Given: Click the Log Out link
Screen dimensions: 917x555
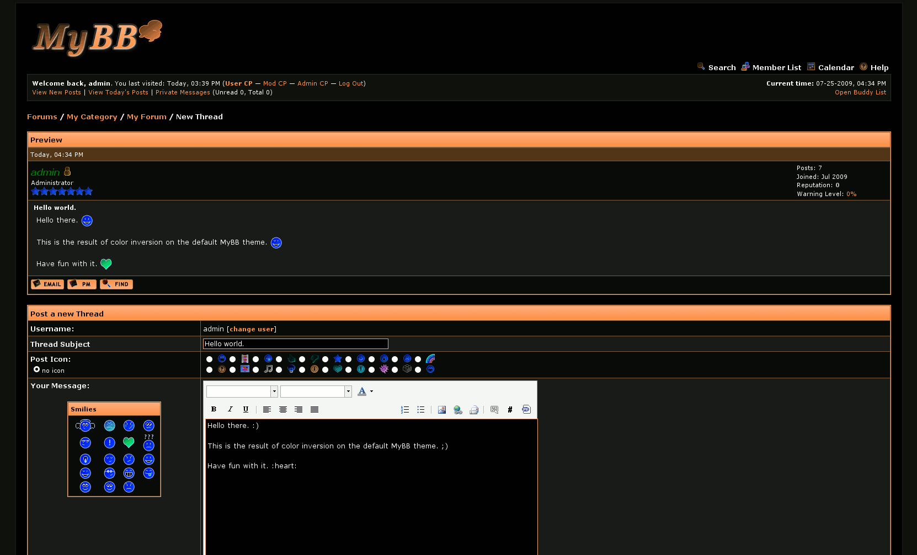Looking at the screenshot, I should click(x=351, y=84).
